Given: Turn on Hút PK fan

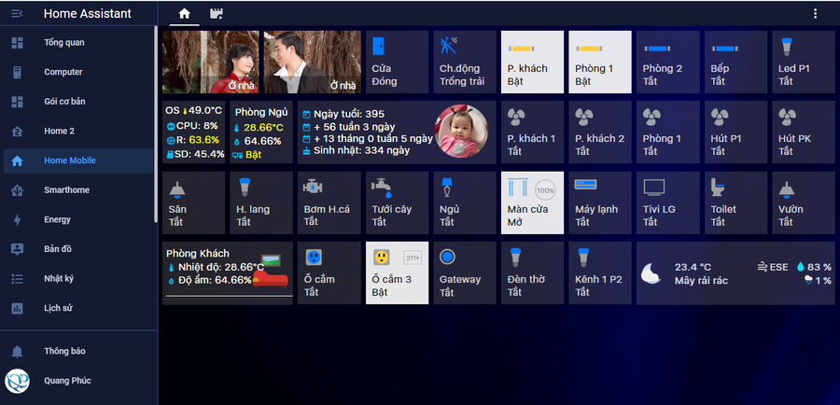Looking at the screenshot, I should (802, 132).
